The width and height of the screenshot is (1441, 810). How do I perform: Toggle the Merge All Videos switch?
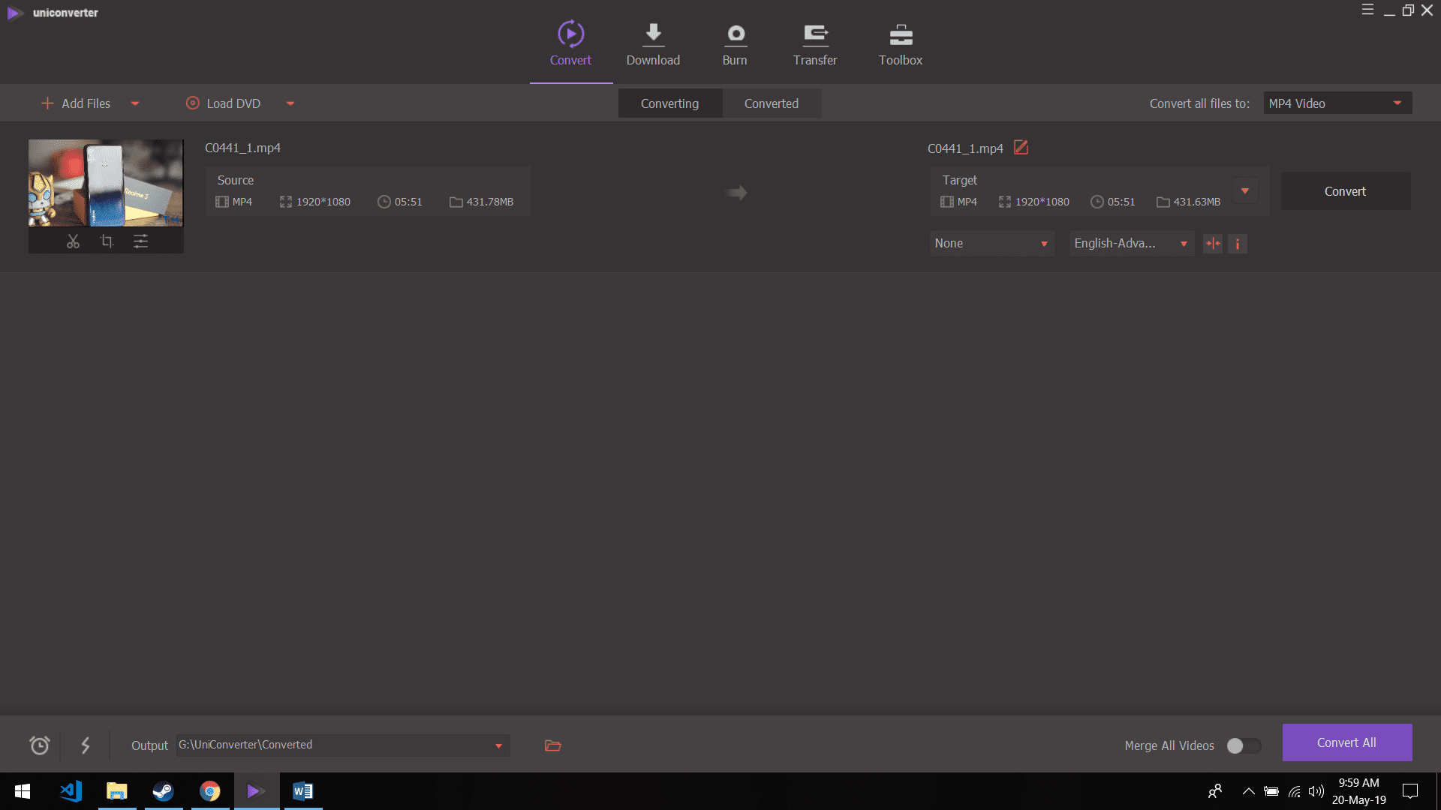coord(1243,745)
